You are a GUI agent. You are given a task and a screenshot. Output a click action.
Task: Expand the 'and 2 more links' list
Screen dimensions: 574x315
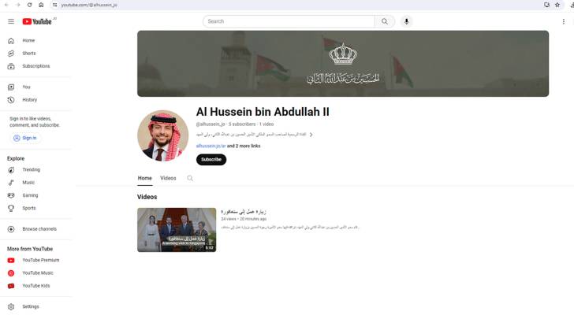(x=244, y=146)
